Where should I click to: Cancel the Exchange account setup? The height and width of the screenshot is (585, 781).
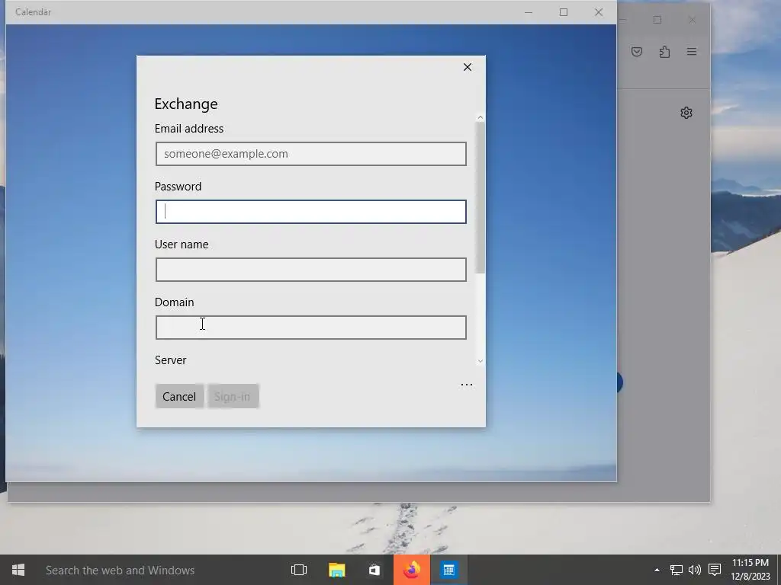coord(179,396)
